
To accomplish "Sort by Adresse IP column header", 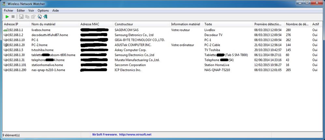I will [x=16, y=24].
